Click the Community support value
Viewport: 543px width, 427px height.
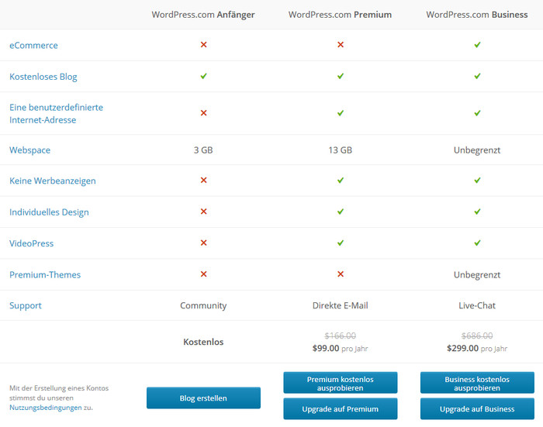203,305
